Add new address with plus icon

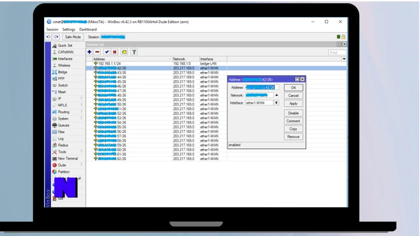pyautogui.click(x=89, y=52)
